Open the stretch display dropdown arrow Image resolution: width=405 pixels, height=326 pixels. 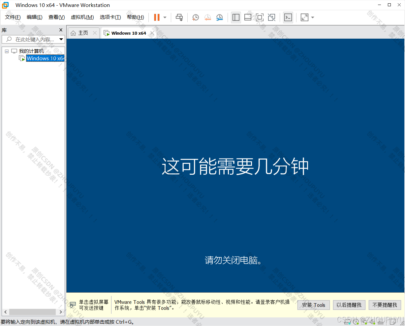pos(313,18)
